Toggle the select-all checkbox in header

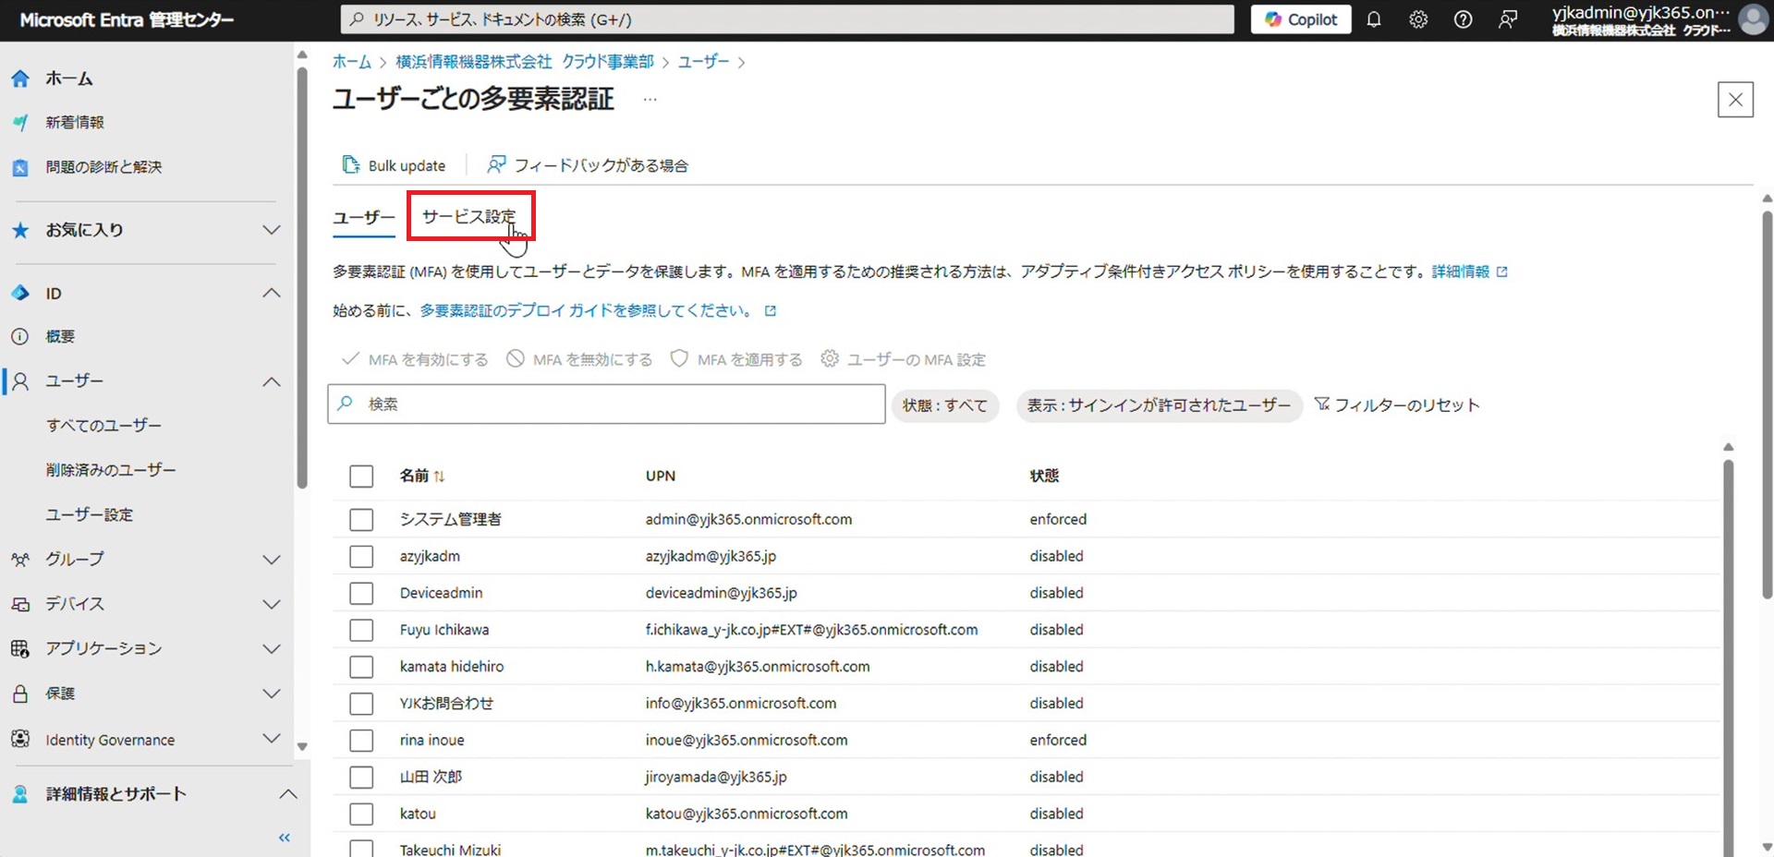(361, 477)
